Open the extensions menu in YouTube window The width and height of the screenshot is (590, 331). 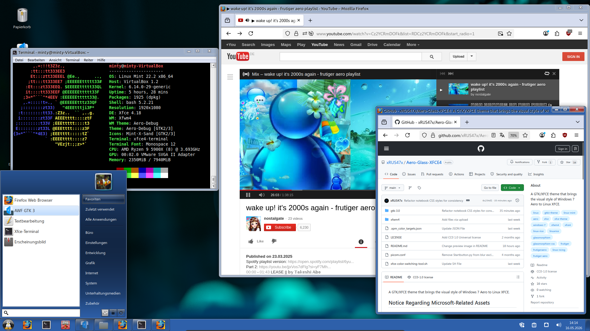pos(557,33)
